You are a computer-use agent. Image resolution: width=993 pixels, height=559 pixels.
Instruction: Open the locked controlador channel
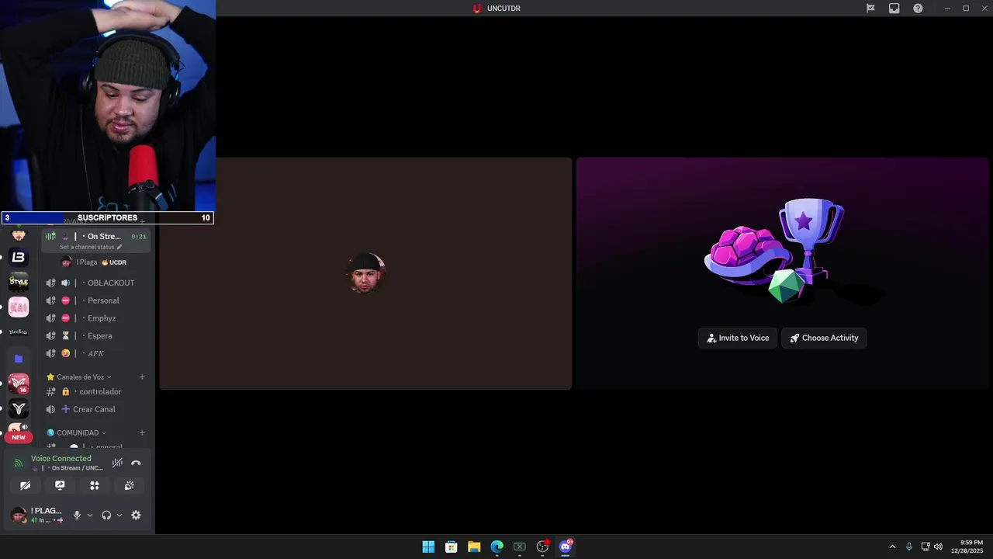pyautogui.click(x=96, y=391)
